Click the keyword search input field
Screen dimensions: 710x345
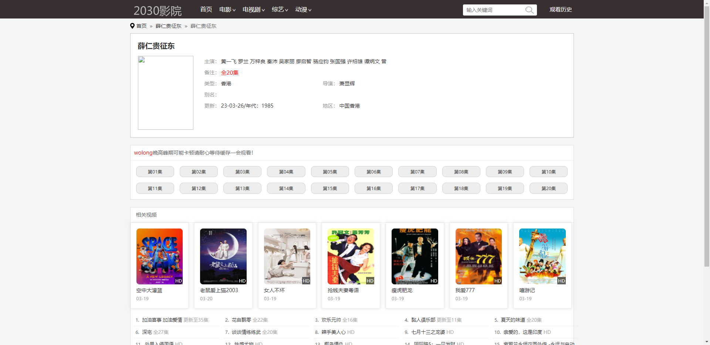tap(494, 10)
